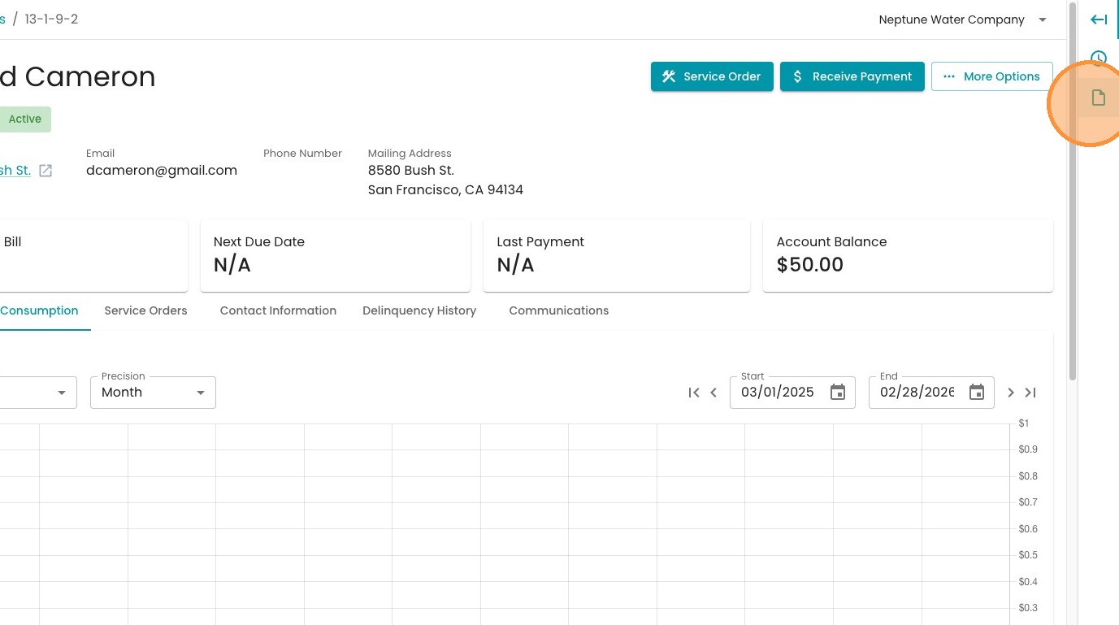Open the End date calendar picker
Image resolution: width=1119 pixels, height=625 pixels.
976,393
